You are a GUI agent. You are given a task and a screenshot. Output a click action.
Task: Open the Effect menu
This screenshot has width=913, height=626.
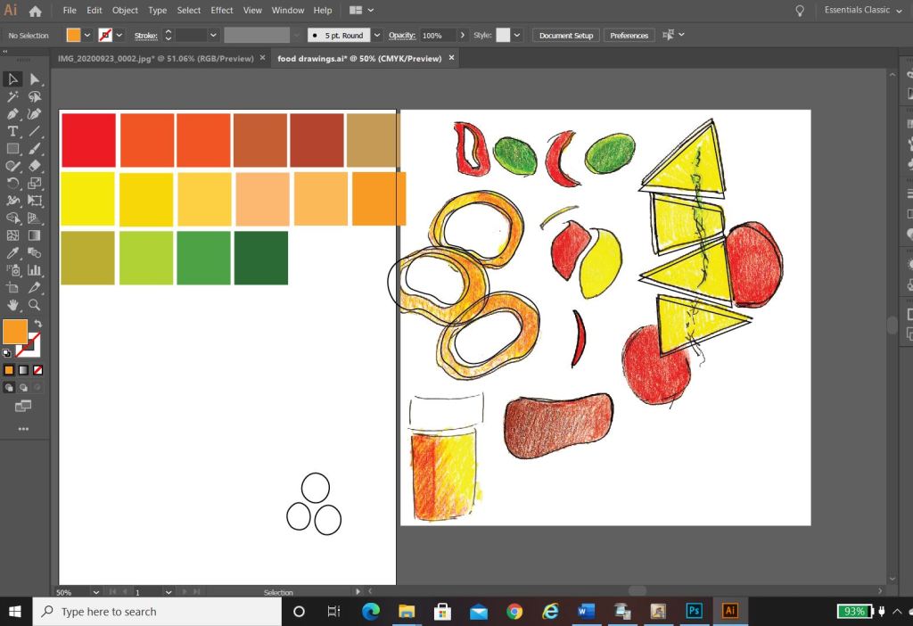point(222,10)
